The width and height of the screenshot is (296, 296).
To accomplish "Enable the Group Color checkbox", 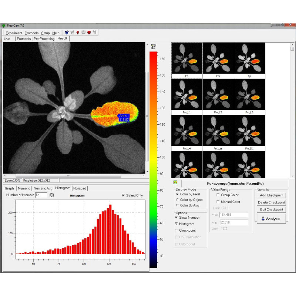I will pyautogui.click(x=218, y=195).
